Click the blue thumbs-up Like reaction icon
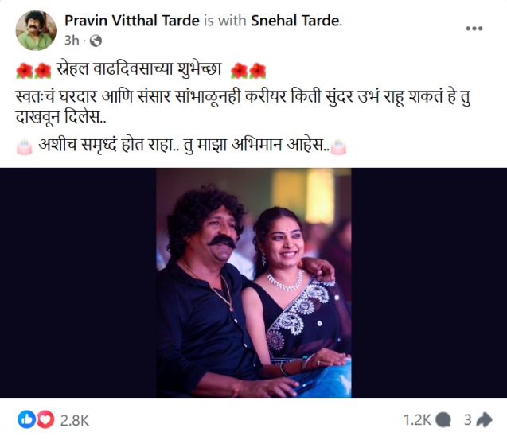Viewport: 507px width, 440px height. coord(26,419)
